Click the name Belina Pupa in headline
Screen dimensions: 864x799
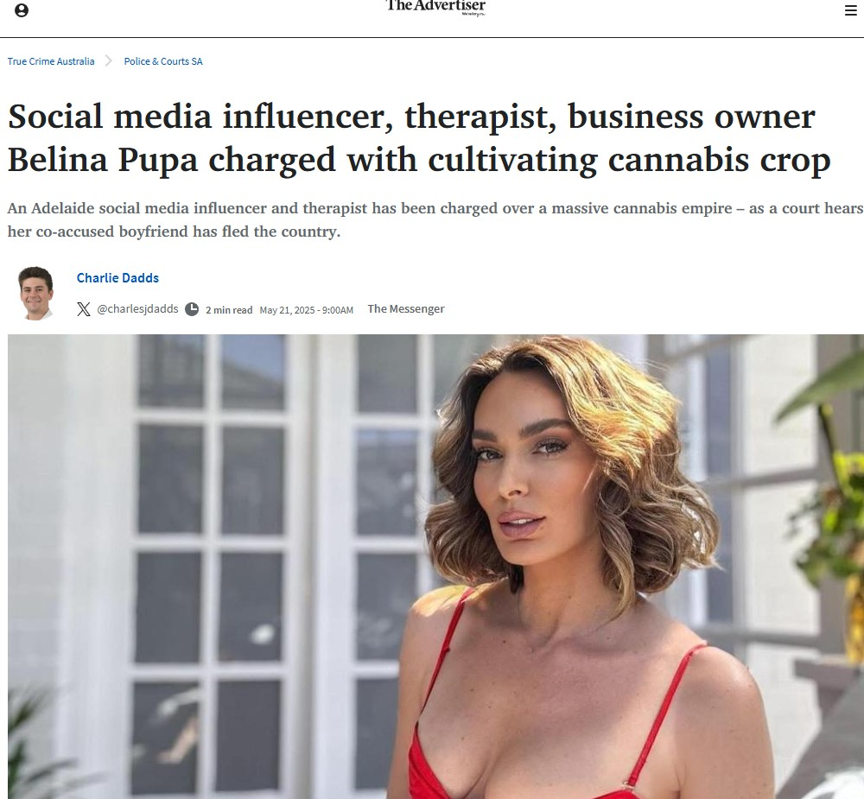pyautogui.click(x=103, y=161)
